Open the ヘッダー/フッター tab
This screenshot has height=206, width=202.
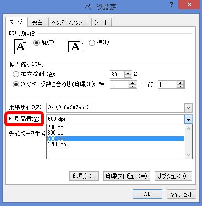(x=69, y=22)
